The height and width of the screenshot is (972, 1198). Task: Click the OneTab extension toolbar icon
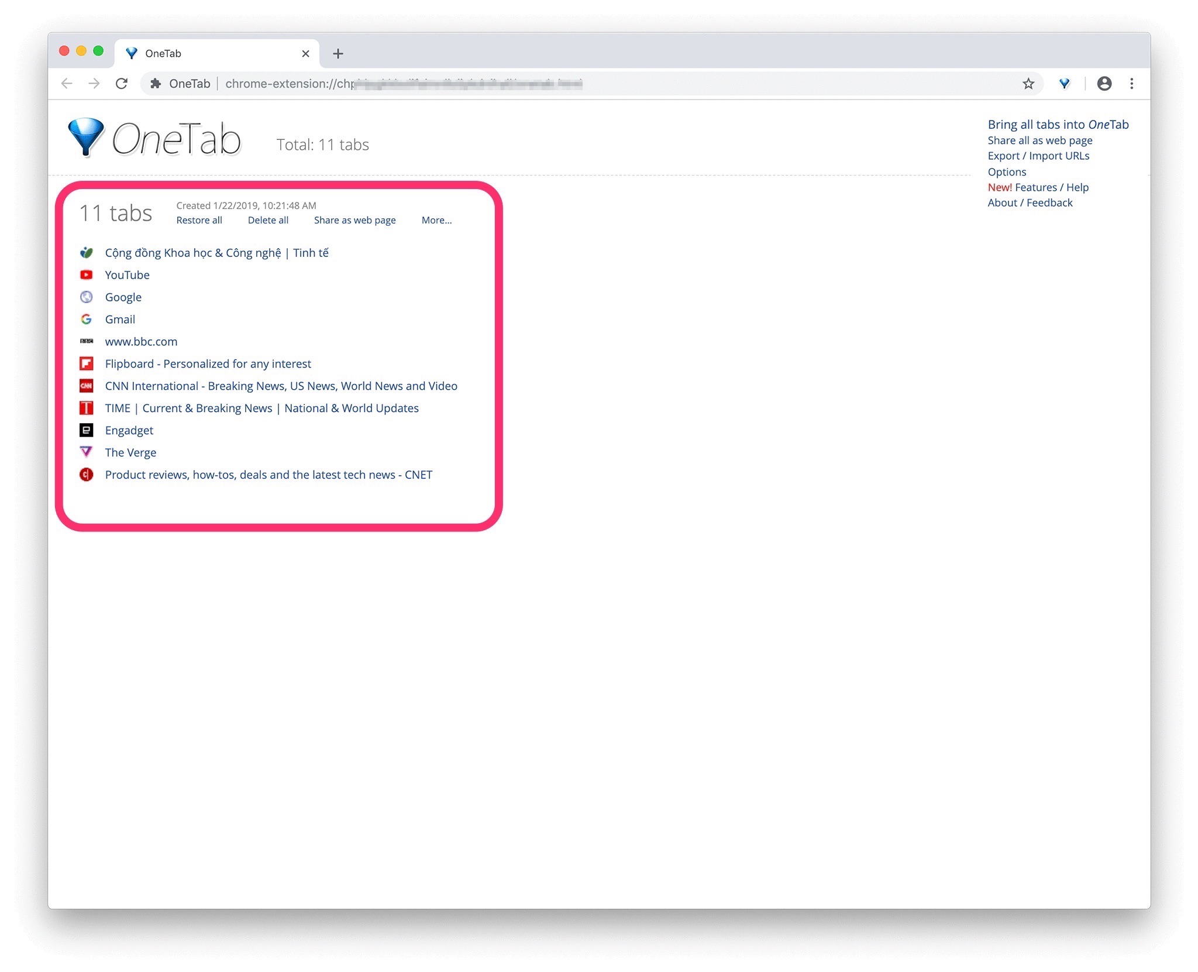coord(1064,84)
